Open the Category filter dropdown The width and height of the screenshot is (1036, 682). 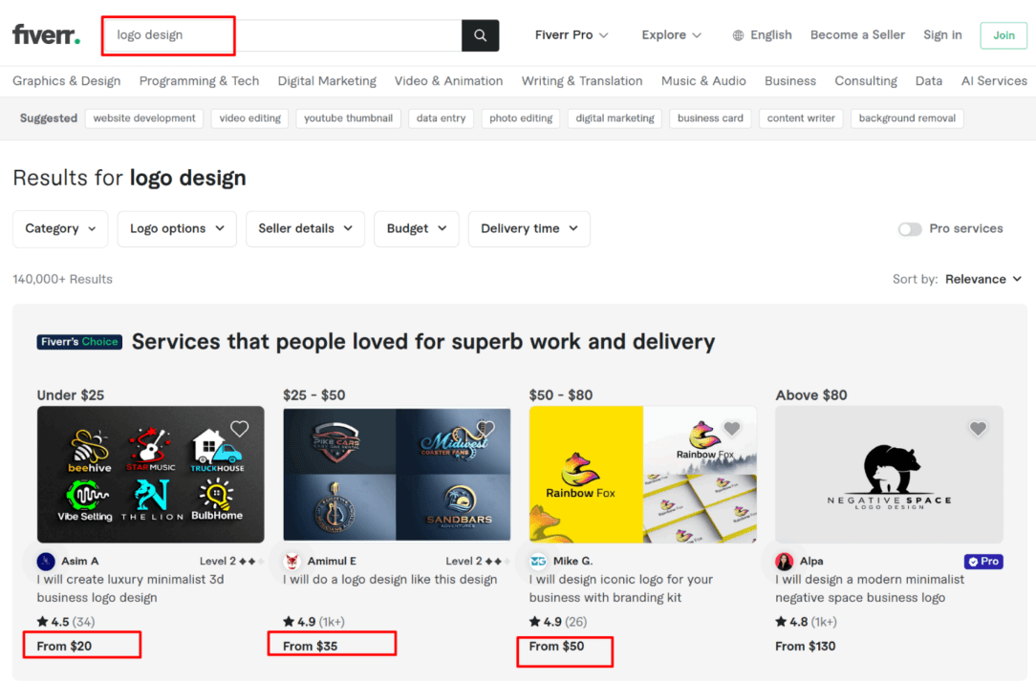coord(60,229)
